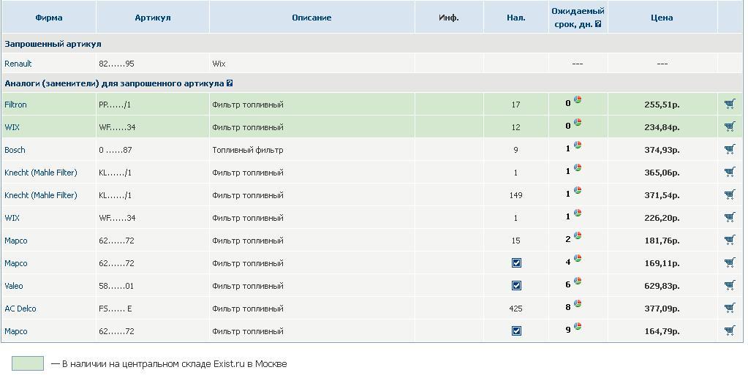
Task: Add WIX 234,84р. filter to cart
Action: pos(730,126)
